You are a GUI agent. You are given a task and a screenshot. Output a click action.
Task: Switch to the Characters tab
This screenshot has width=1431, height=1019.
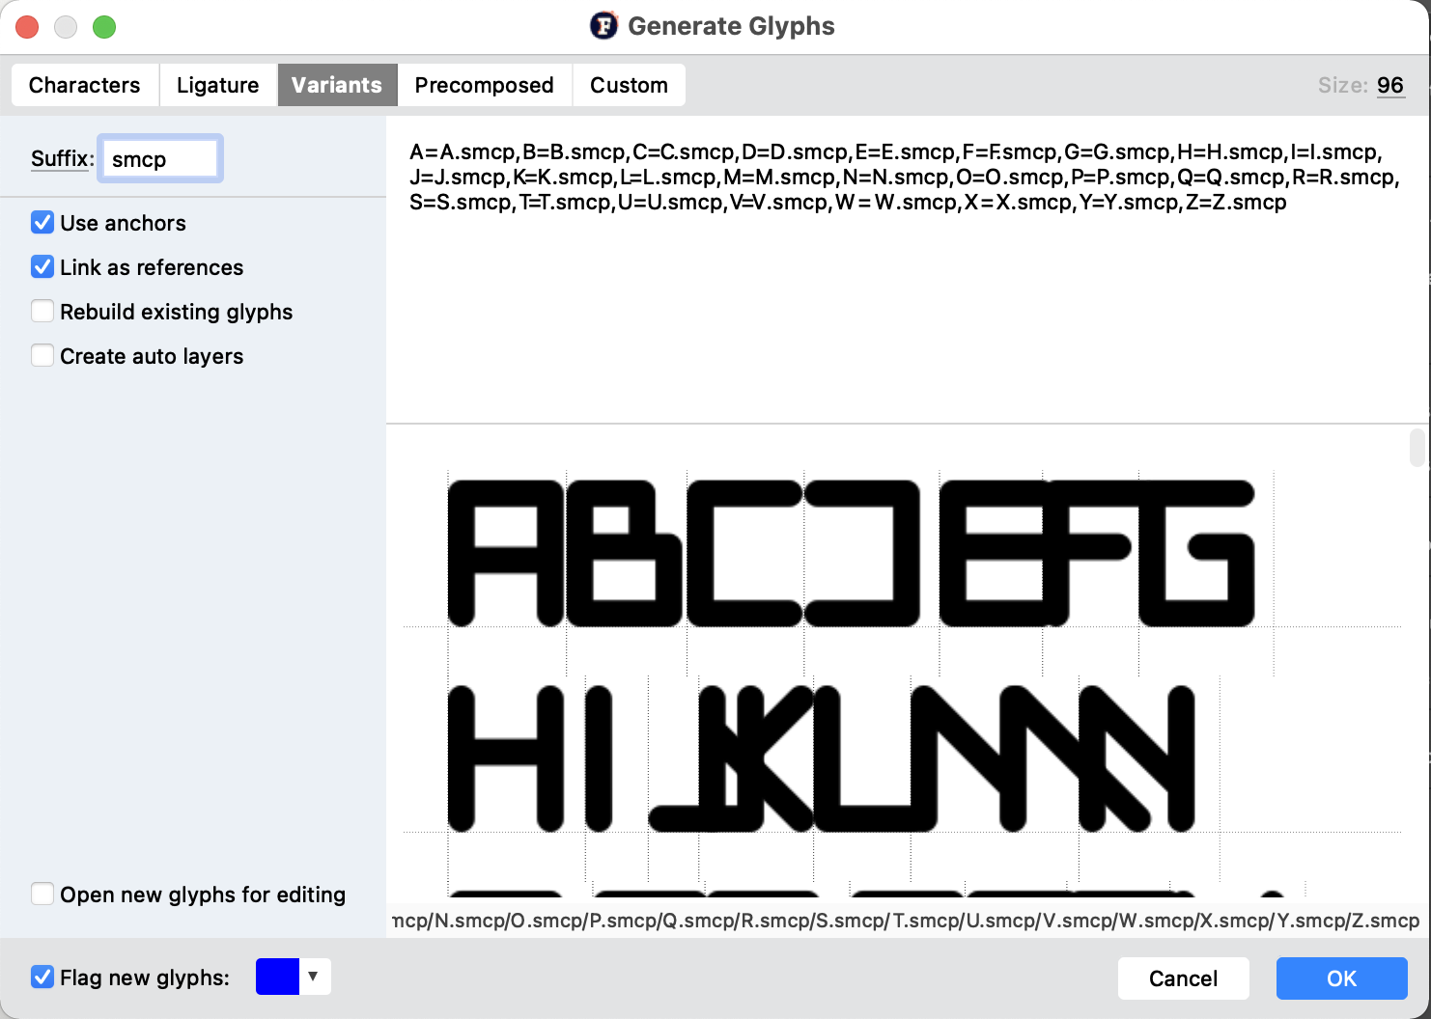pyautogui.click(x=85, y=85)
